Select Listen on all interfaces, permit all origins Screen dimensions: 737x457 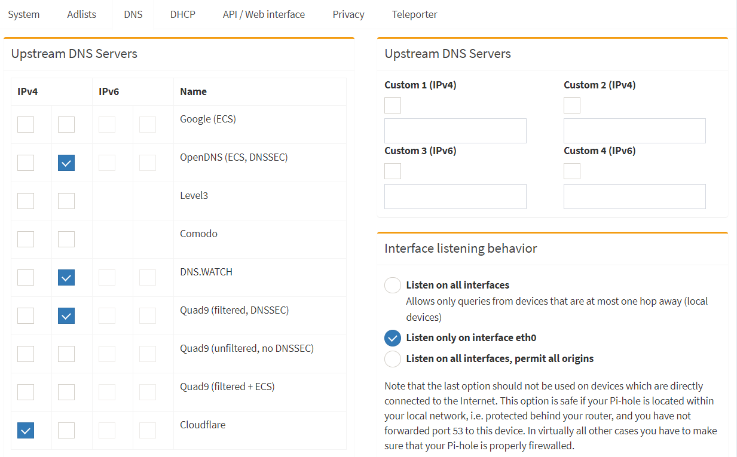(393, 358)
